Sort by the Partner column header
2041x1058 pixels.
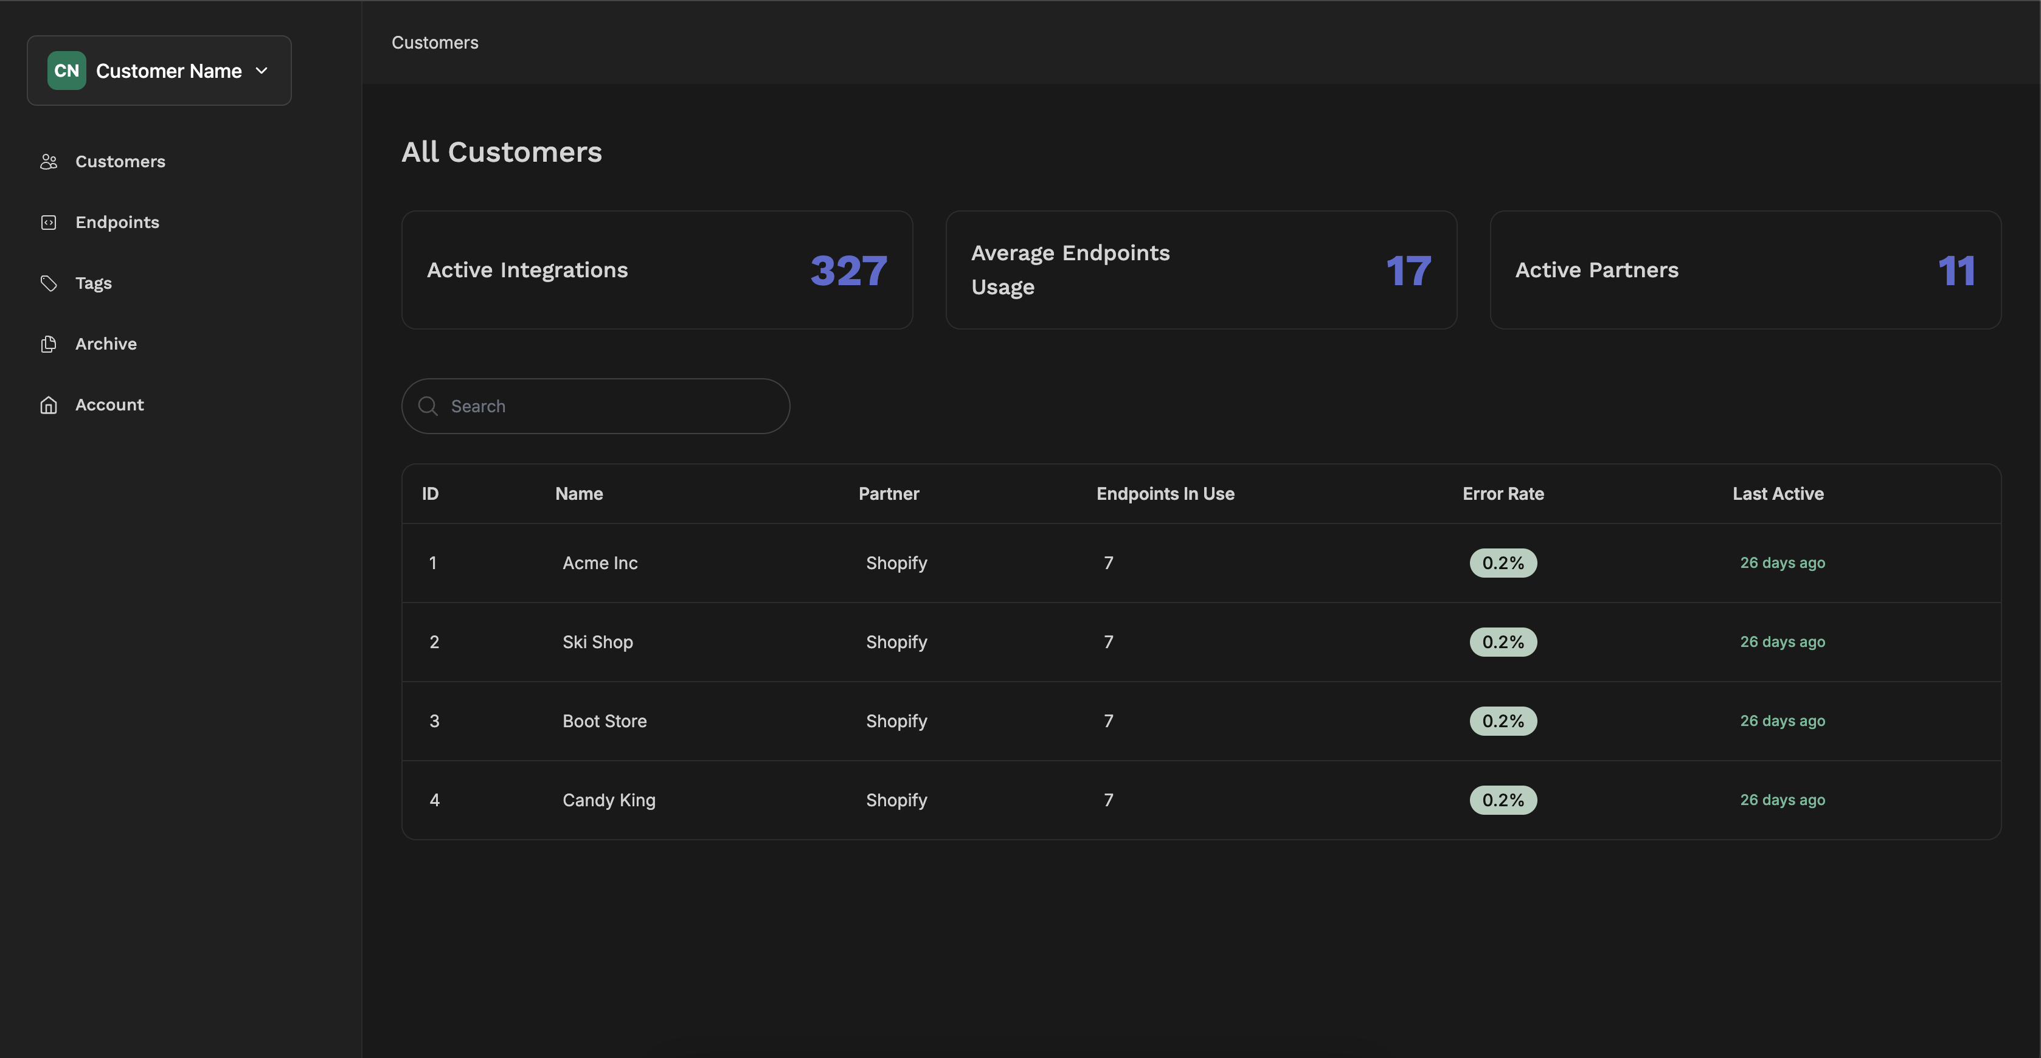coord(889,494)
